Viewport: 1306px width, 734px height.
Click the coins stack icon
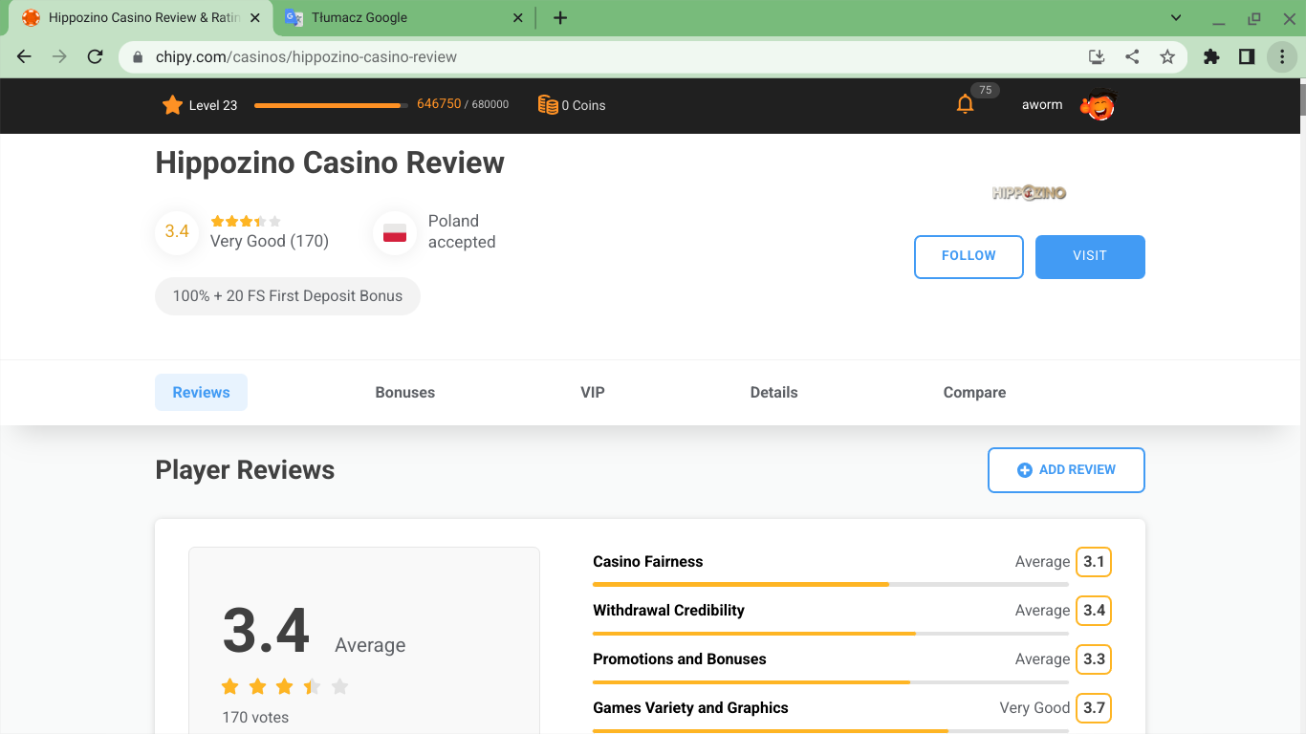point(548,105)
